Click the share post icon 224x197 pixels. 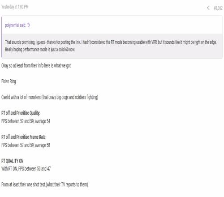point(208,8)
